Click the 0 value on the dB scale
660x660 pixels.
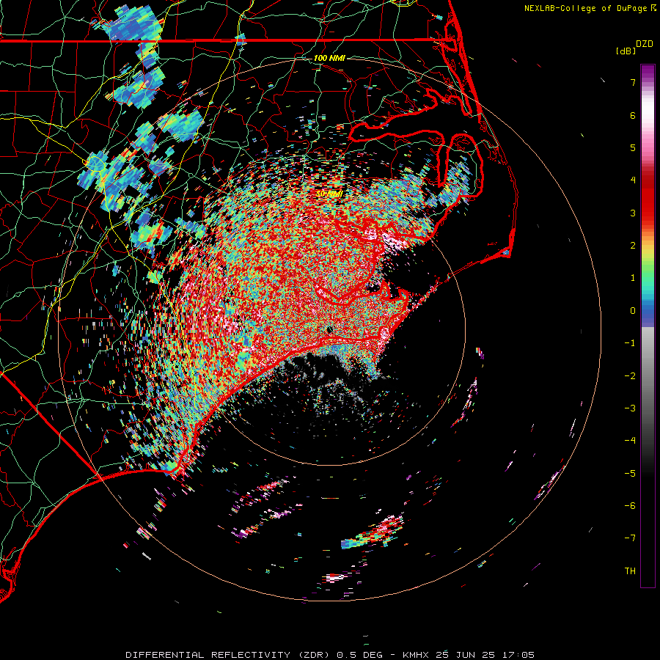tap(633, 311)
